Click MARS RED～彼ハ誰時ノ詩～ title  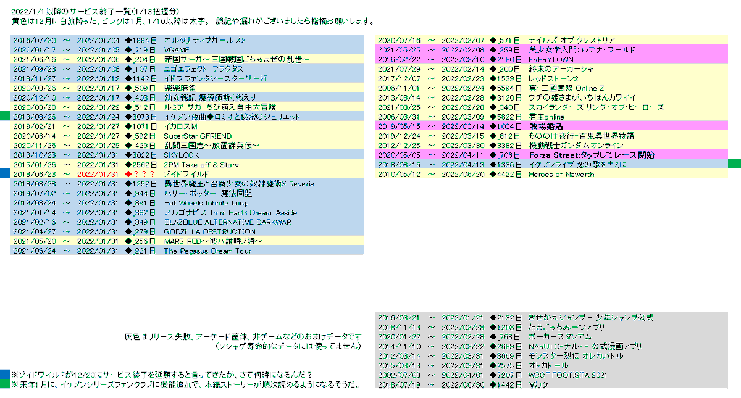[x=213, y=241]
